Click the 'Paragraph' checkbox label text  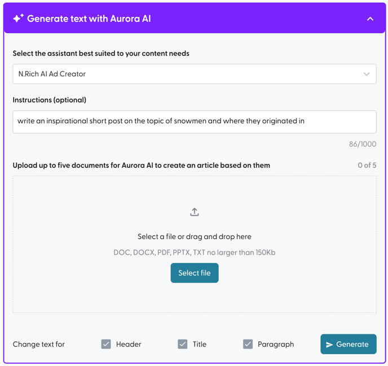(x=276, y=344)
